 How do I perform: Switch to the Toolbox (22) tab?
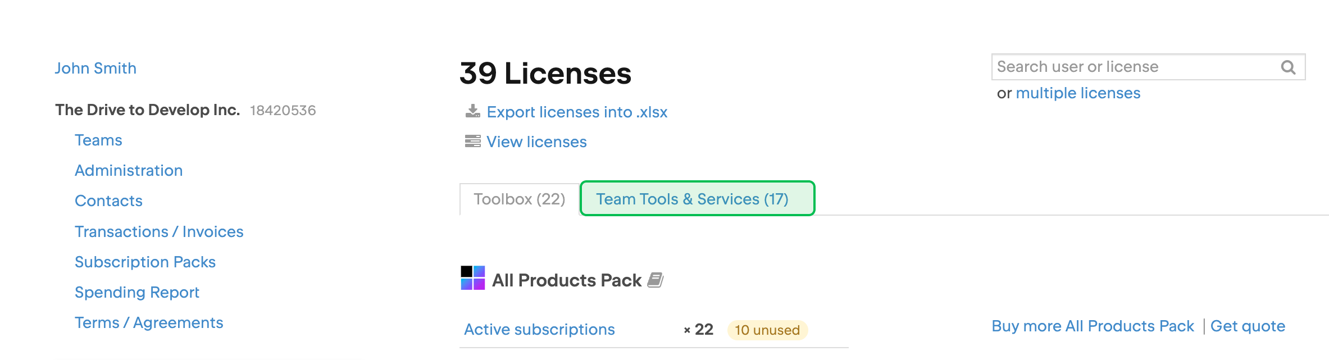click(518, 198)
